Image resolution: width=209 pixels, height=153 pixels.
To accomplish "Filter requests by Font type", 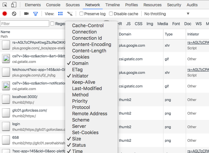I will pos(176,24).
